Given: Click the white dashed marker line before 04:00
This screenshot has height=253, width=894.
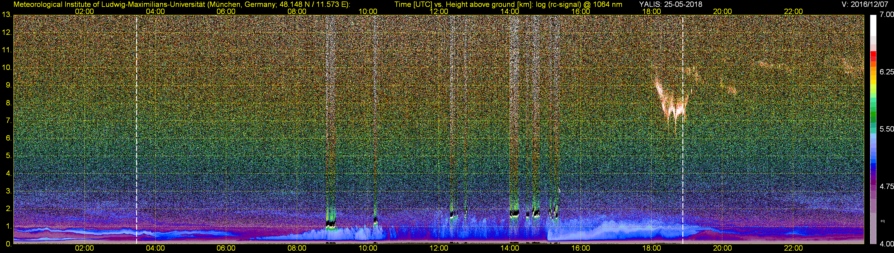Looking at the screenshot, I should (x=136, y=129).
